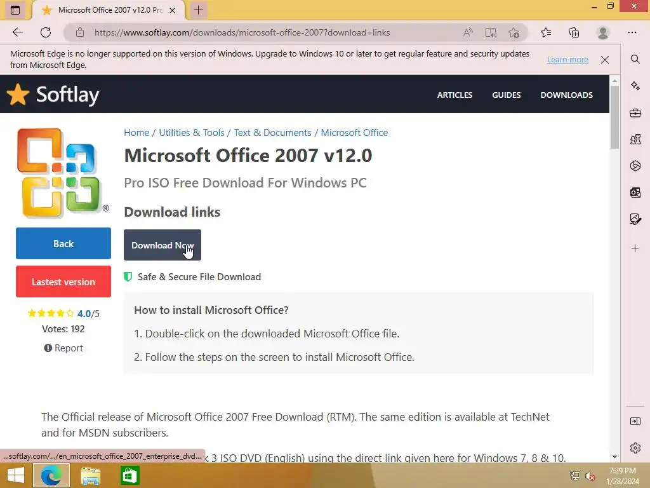Open the profile avatar icon

pos(603,32)
